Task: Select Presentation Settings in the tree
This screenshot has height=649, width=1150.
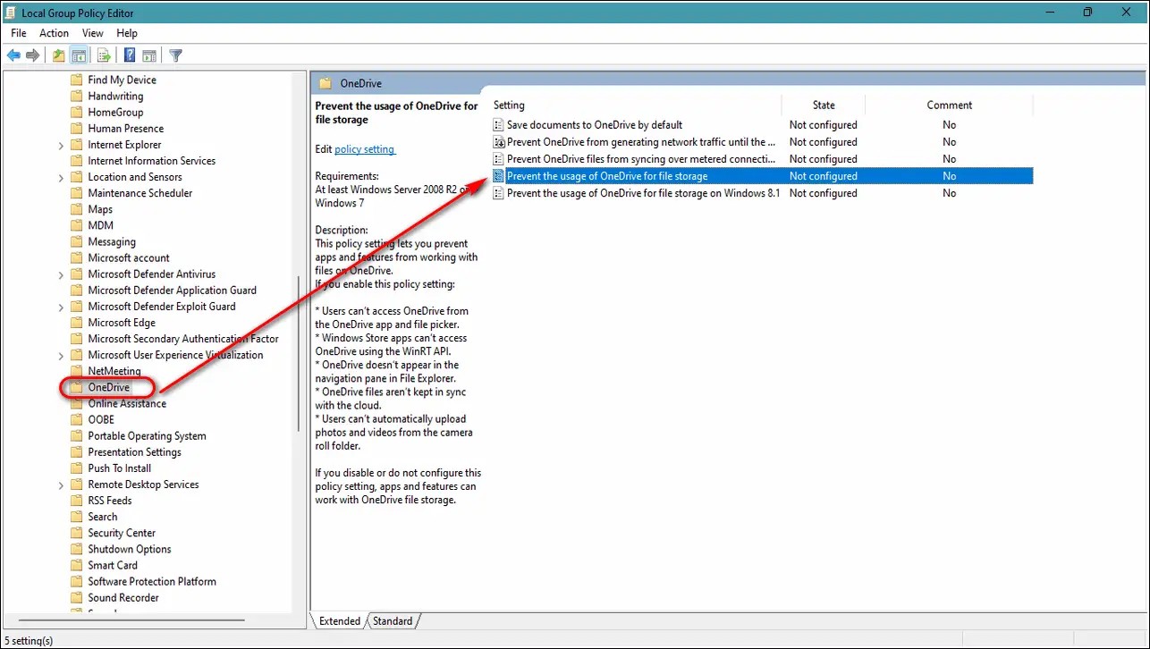Action: (134, 452)
